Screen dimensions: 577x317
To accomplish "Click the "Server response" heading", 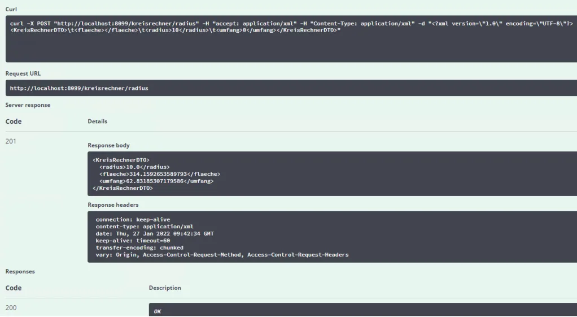I will click(x=28, y=105).
